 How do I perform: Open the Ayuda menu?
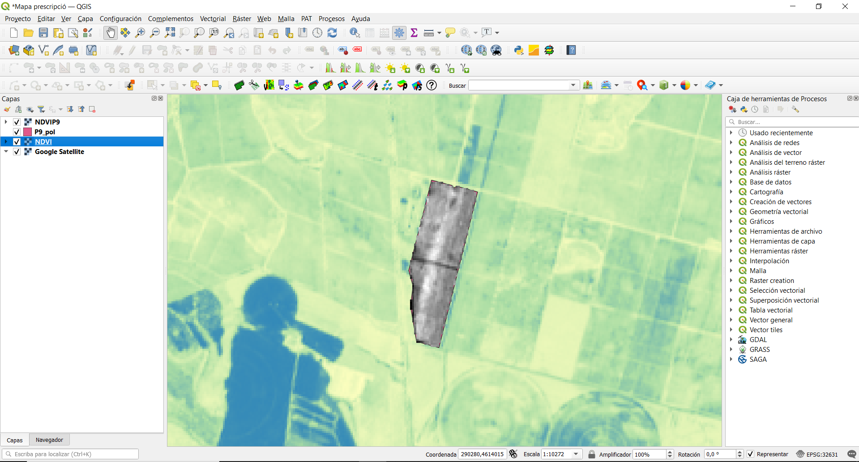point(360,19)
